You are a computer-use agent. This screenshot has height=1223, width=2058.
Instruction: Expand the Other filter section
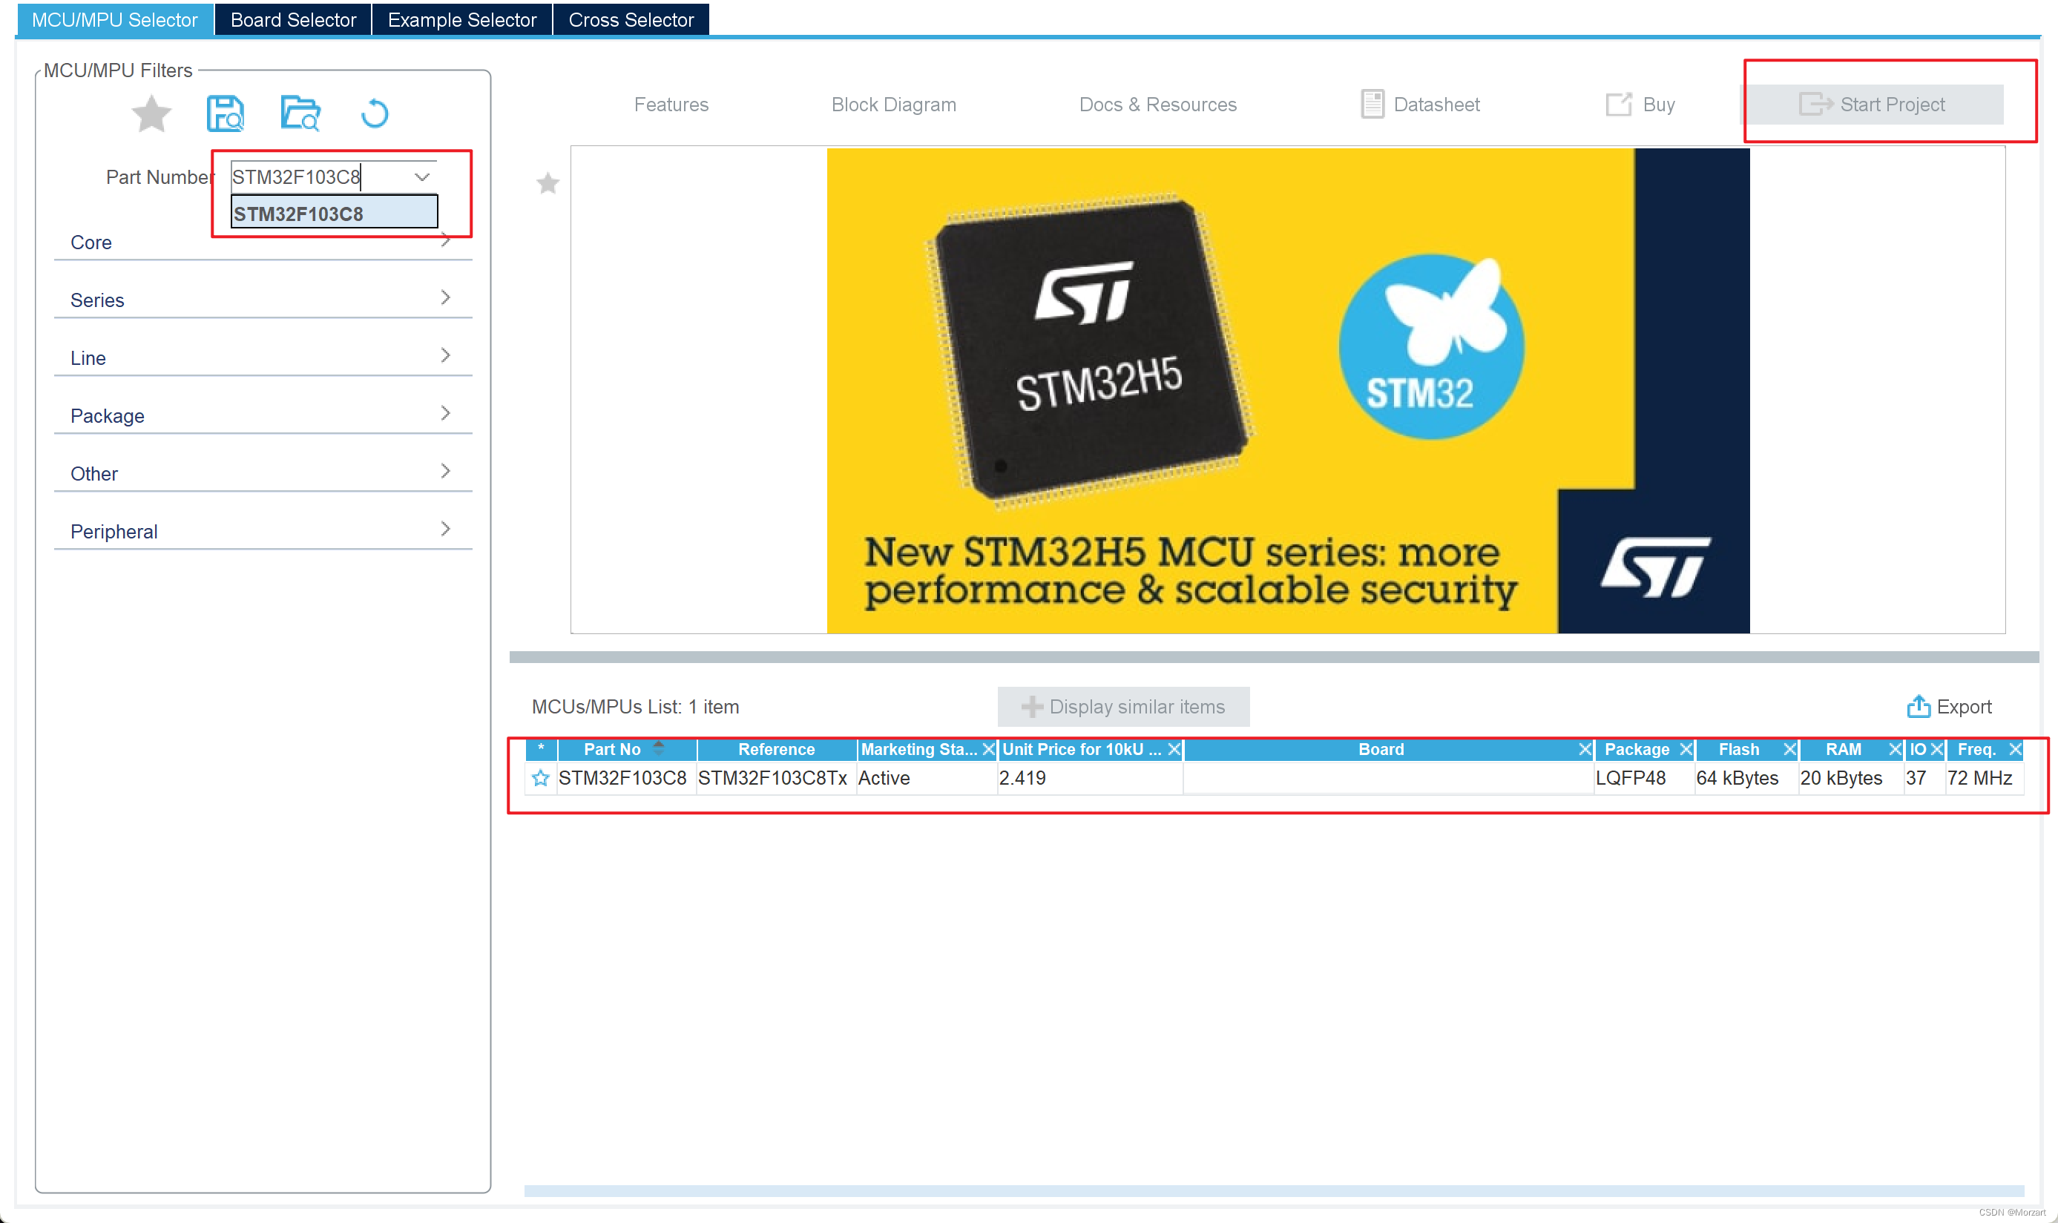click(x=263, y=472)
